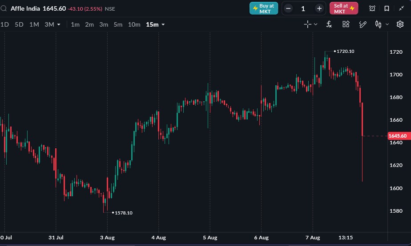The image size is (411, 246).
Task: Select the crosshair cursor tool
Action: pos(307,24)
